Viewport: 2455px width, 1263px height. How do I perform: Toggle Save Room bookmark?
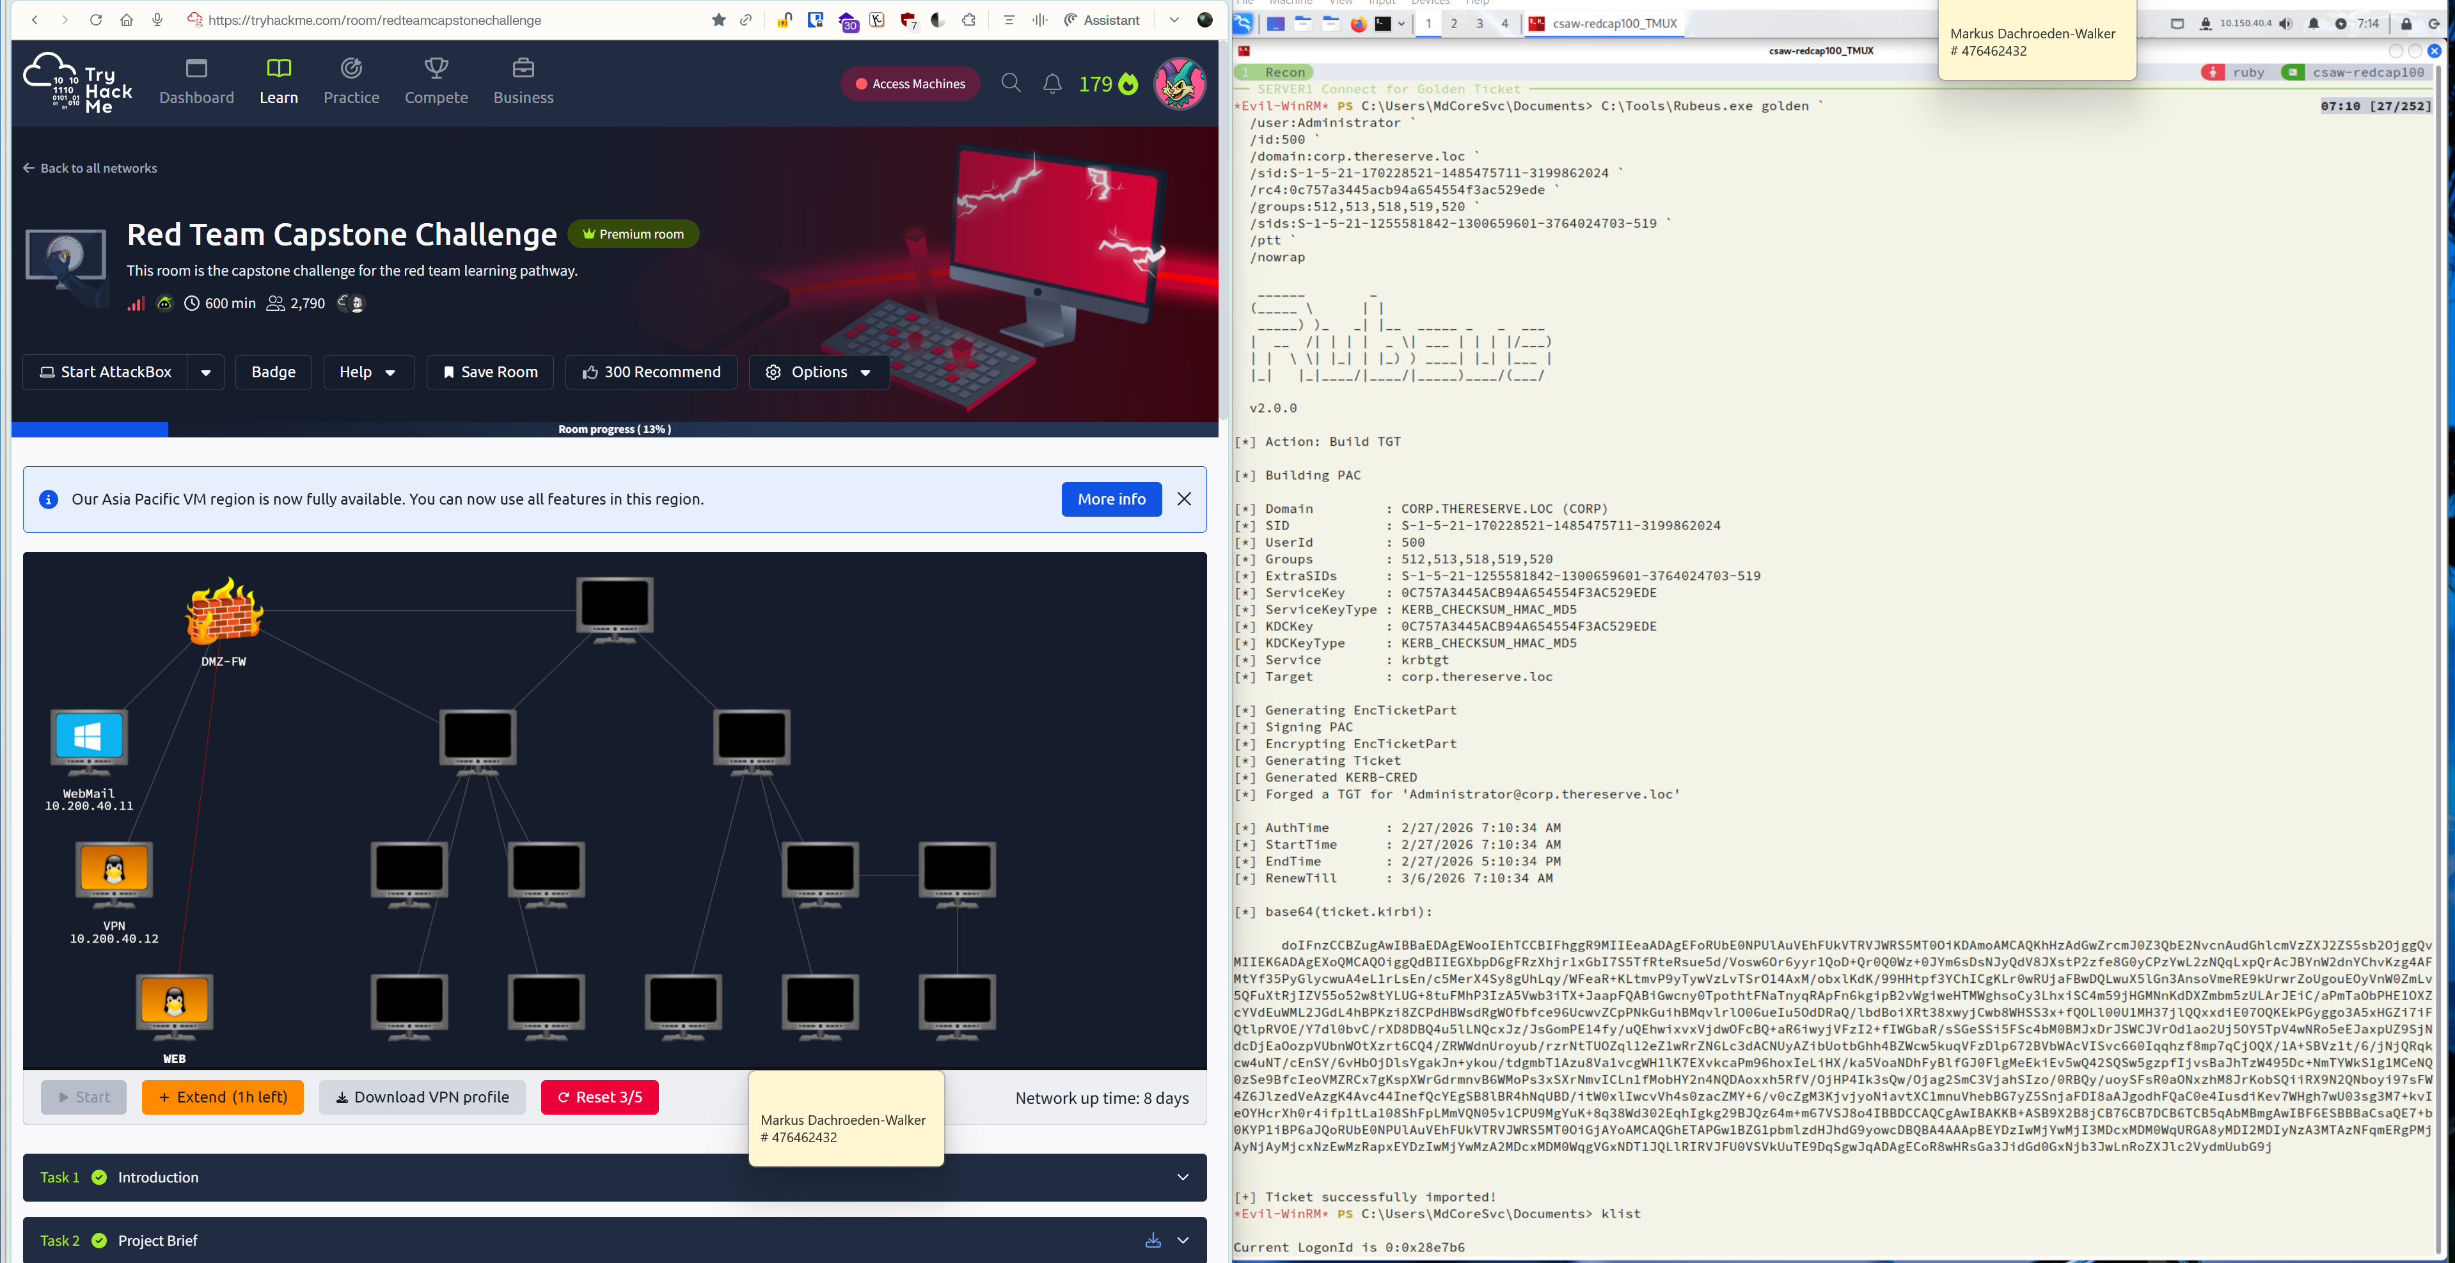(x=490, y=372)
